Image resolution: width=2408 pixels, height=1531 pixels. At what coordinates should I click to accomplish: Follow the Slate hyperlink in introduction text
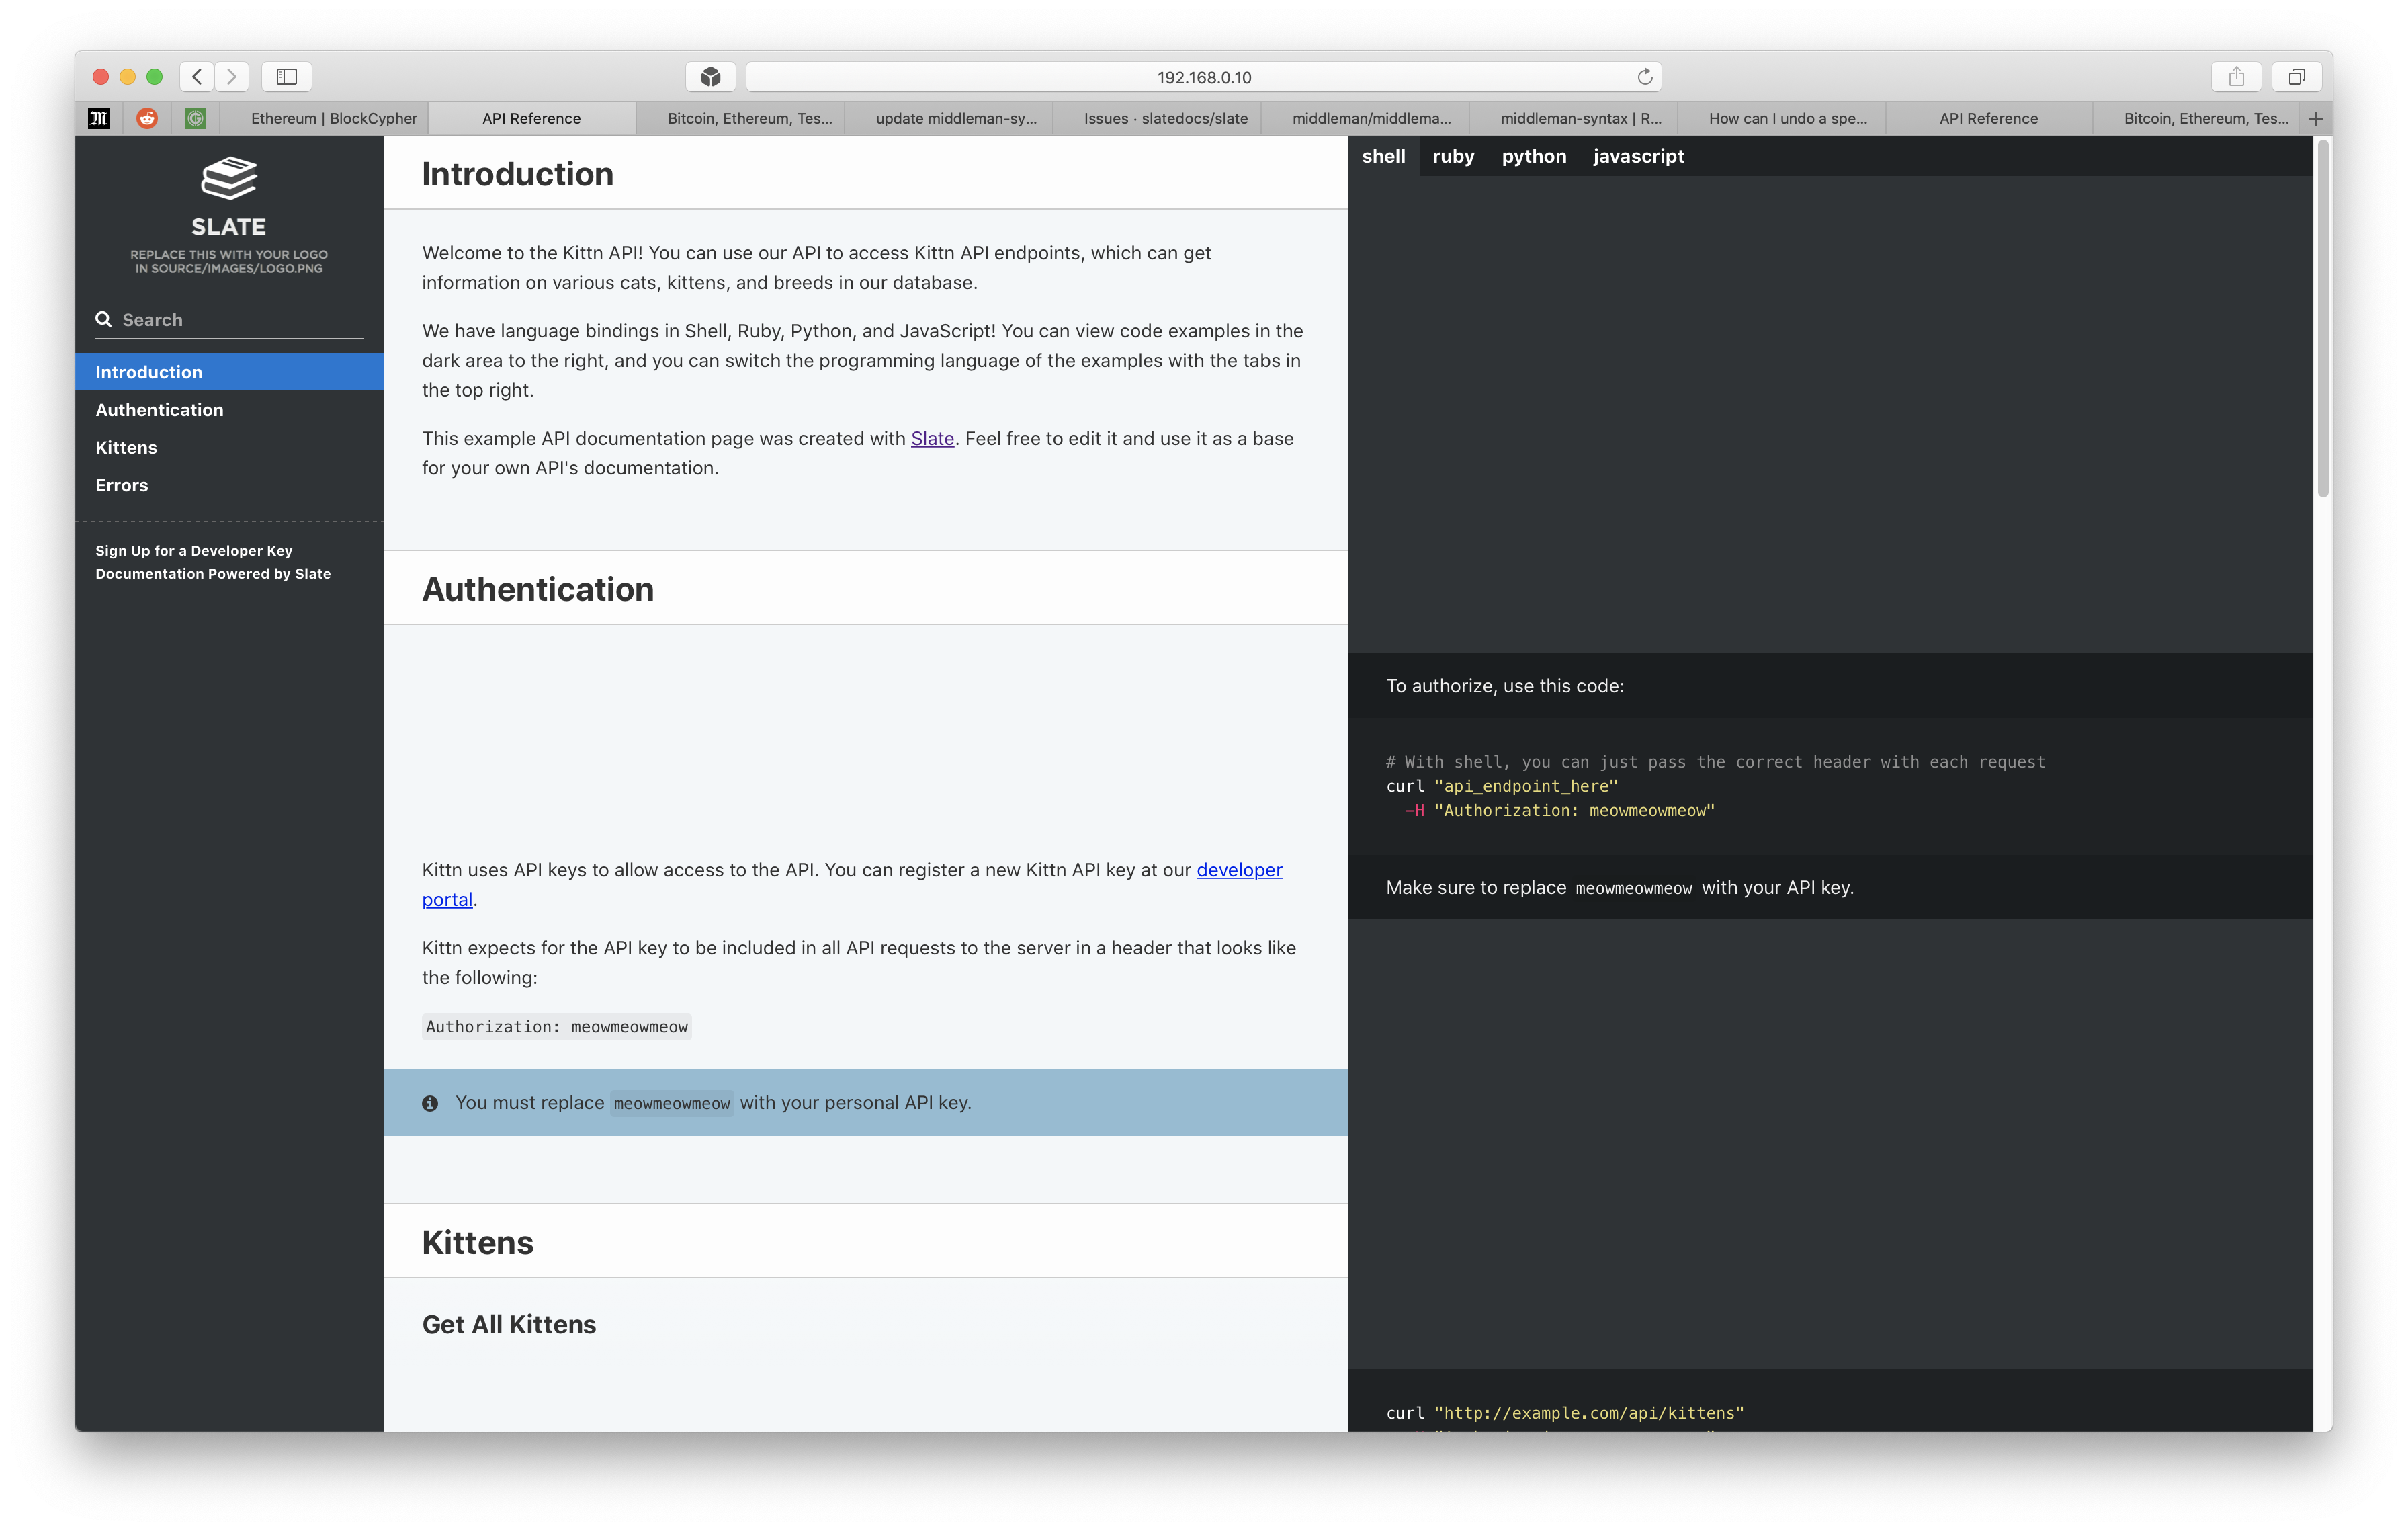click(932, 438)
